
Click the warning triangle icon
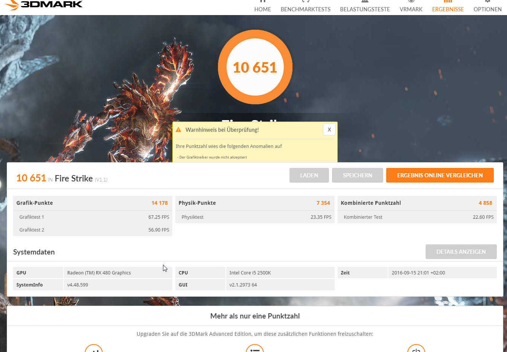[x=178, y=130]
